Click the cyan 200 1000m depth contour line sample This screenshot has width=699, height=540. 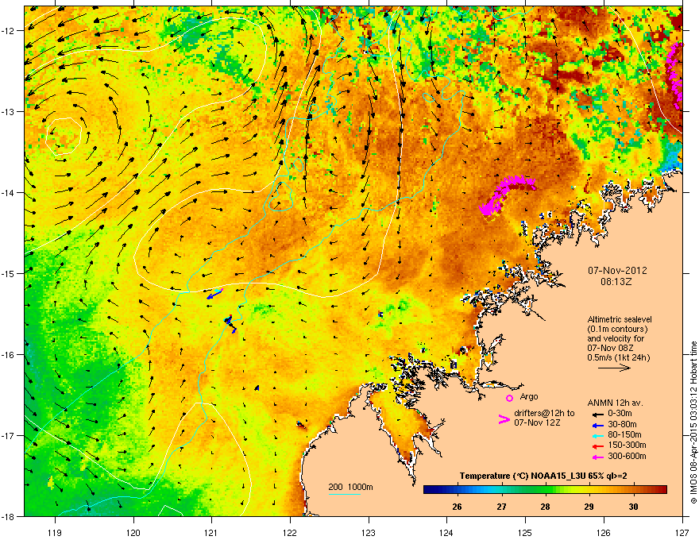[344, 494]
